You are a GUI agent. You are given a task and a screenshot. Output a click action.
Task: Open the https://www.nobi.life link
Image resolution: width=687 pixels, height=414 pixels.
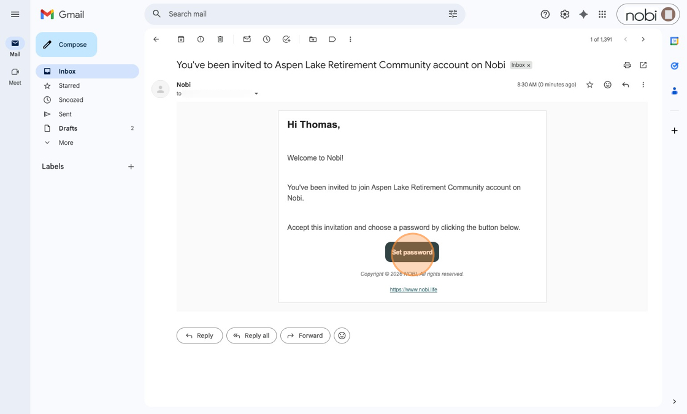[413, 289]
